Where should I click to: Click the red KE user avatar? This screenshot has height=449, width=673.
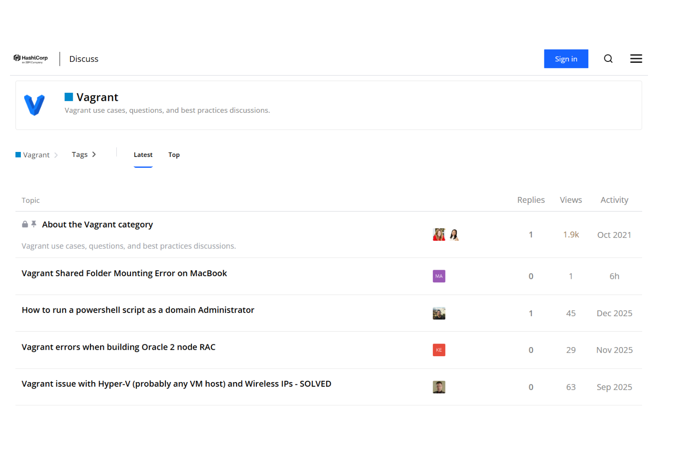tap(439, 350)
